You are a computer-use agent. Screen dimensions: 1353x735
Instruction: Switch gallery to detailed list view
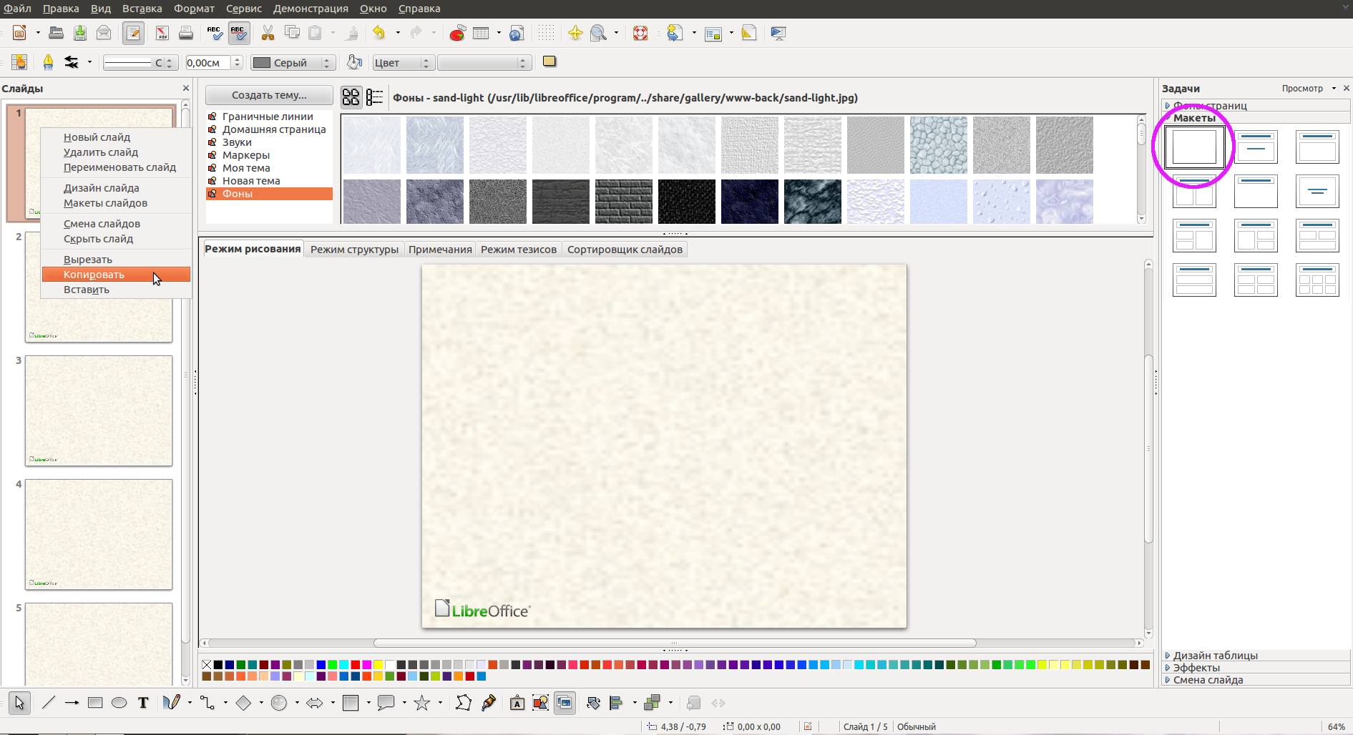tap(374, 97)
